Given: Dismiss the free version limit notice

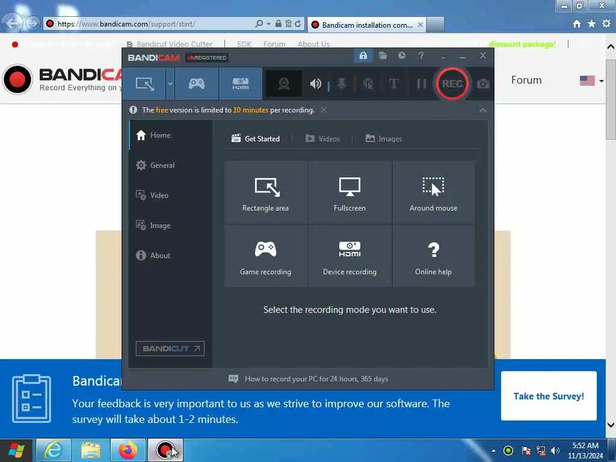Looking at the screenshot, I should coord(324,110).
